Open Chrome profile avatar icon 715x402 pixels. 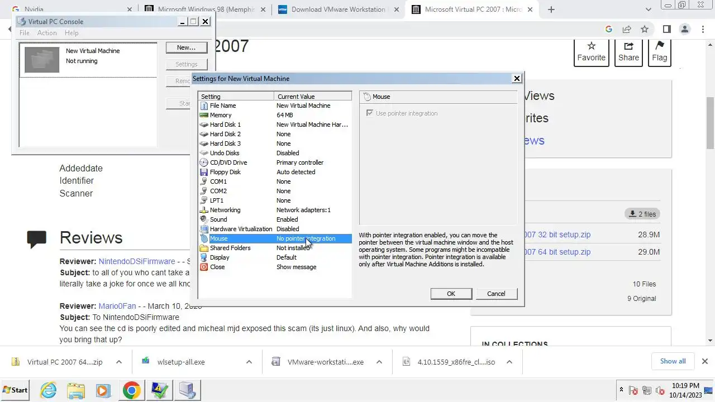point(685,29)
